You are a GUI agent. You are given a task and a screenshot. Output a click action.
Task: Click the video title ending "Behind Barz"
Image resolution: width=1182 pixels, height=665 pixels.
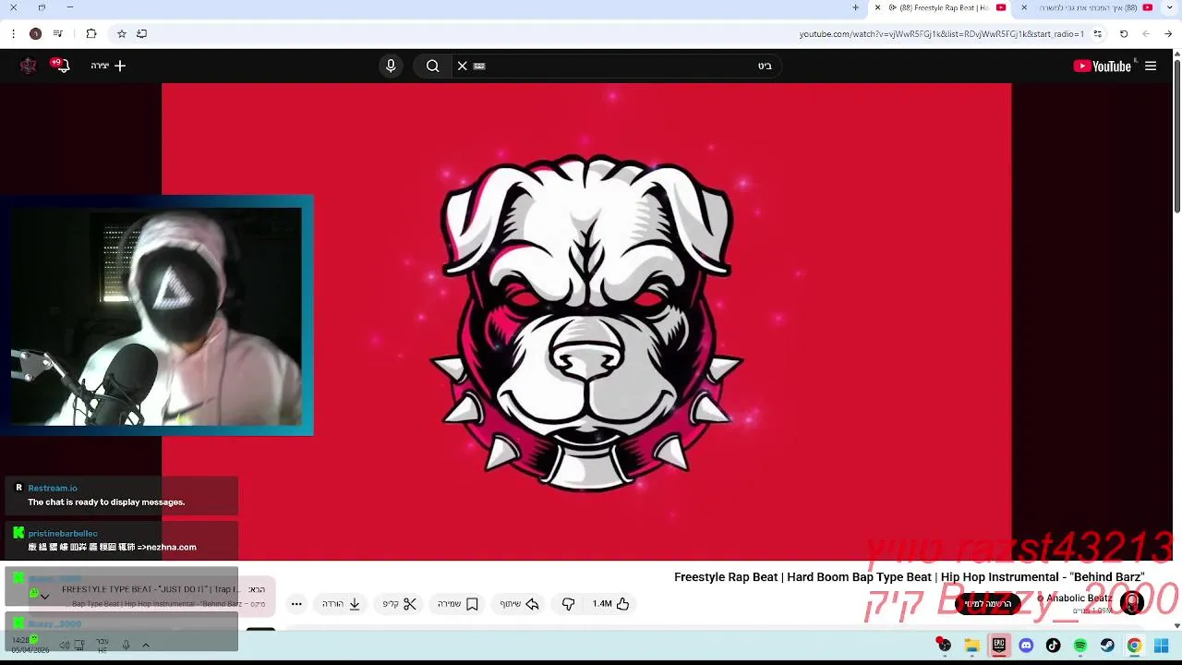point(910,577)
